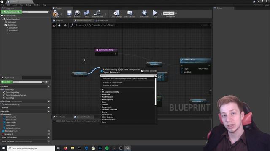Toggle visibility icon on MeshLibrary_01 variable row

[x=49, y=131]
